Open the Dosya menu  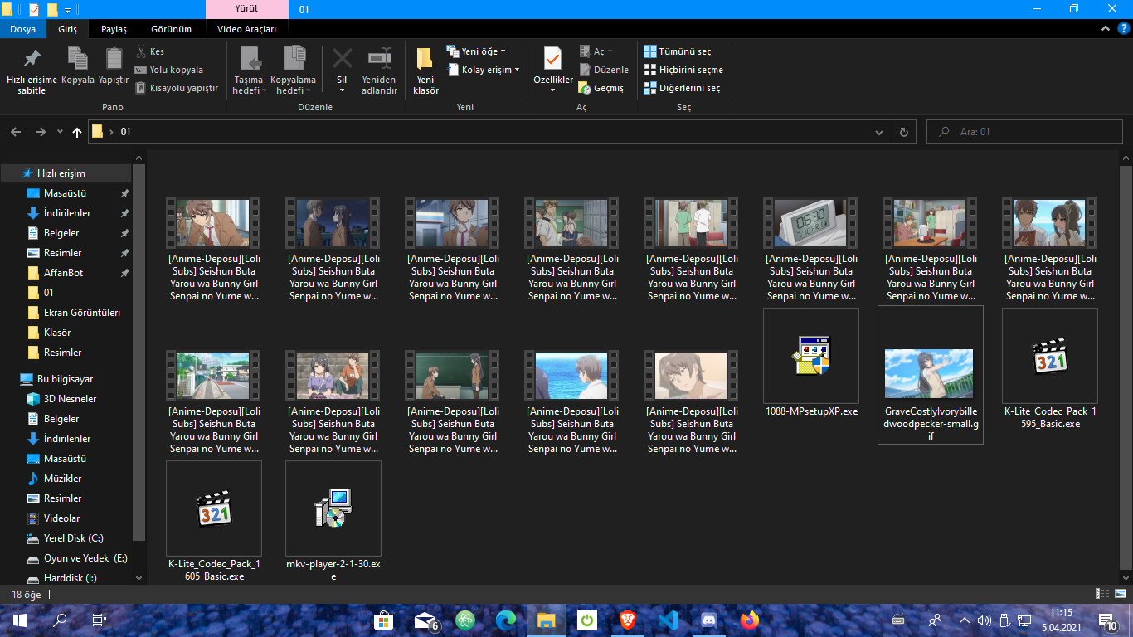(22, 29)
